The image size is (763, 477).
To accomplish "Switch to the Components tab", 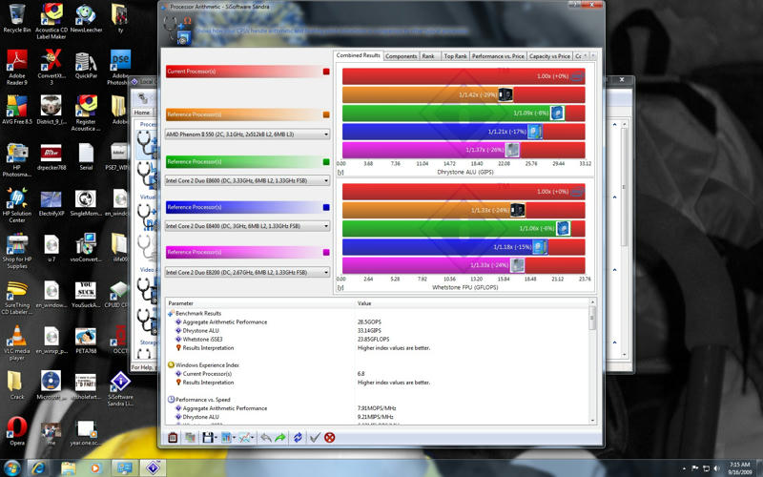I will [x=401, y=56].
